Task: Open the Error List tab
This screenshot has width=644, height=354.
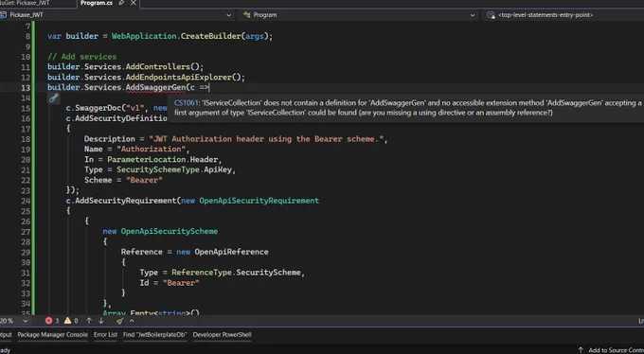Action: [105, 335]
